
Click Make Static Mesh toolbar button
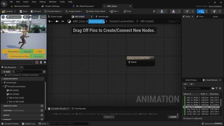pyautogui.click(x=96, y=11)
